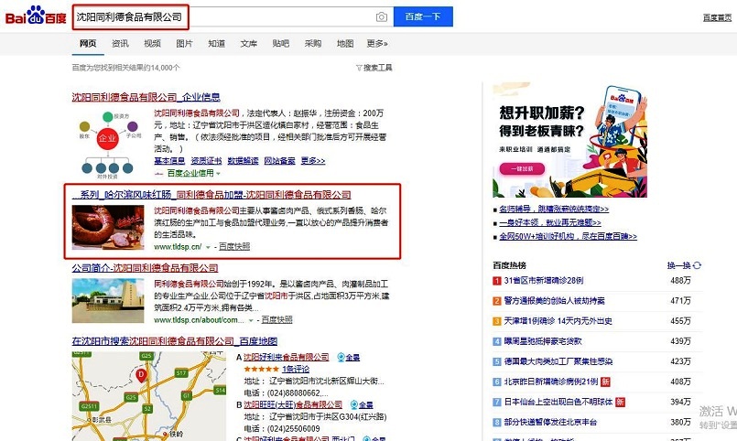Expand the 百度企业信用 dropdown arrow
Screen dimensions: 737x441
[218, 173]
